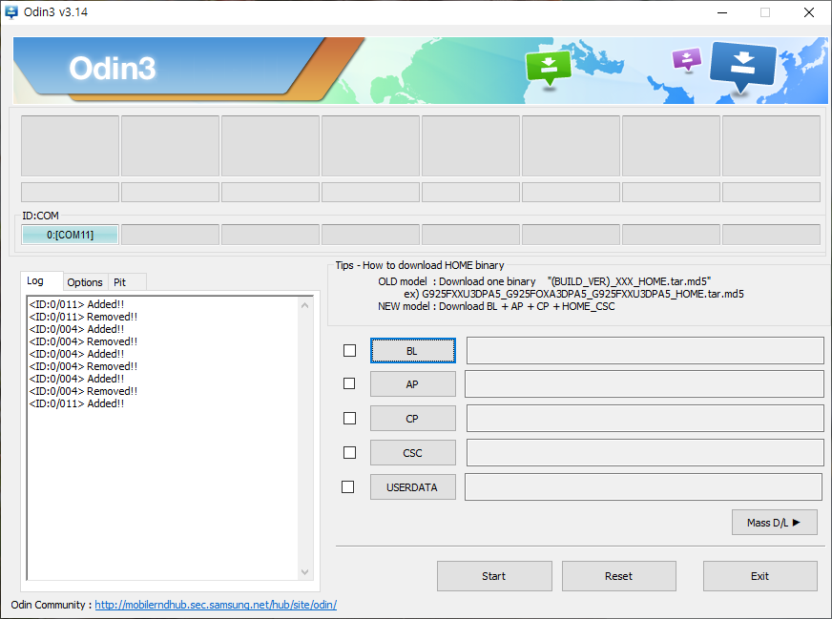Click the first log entry '<ID:0/011> Added!!'
832x619 pixels.
(76, 304)
